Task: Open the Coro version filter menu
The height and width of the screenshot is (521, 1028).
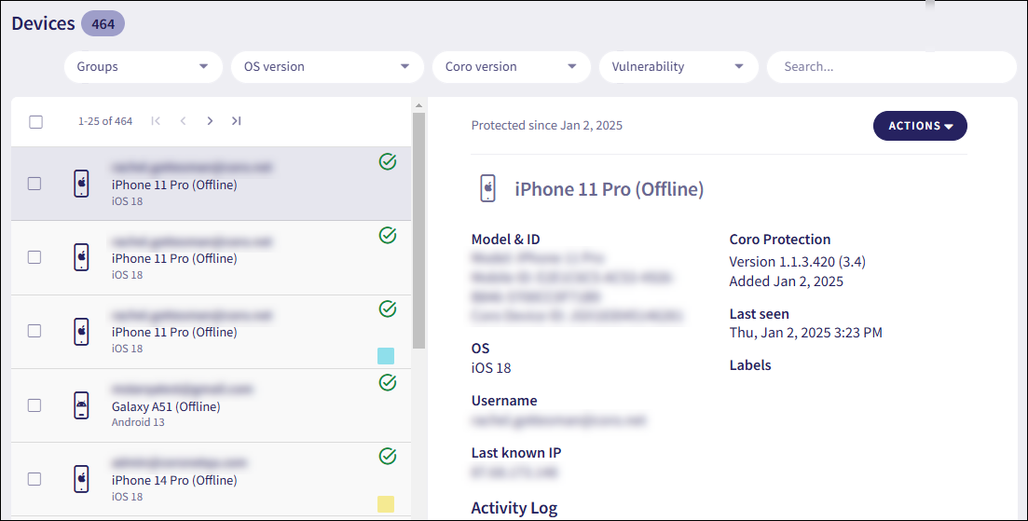Action: tap(511, 67)
